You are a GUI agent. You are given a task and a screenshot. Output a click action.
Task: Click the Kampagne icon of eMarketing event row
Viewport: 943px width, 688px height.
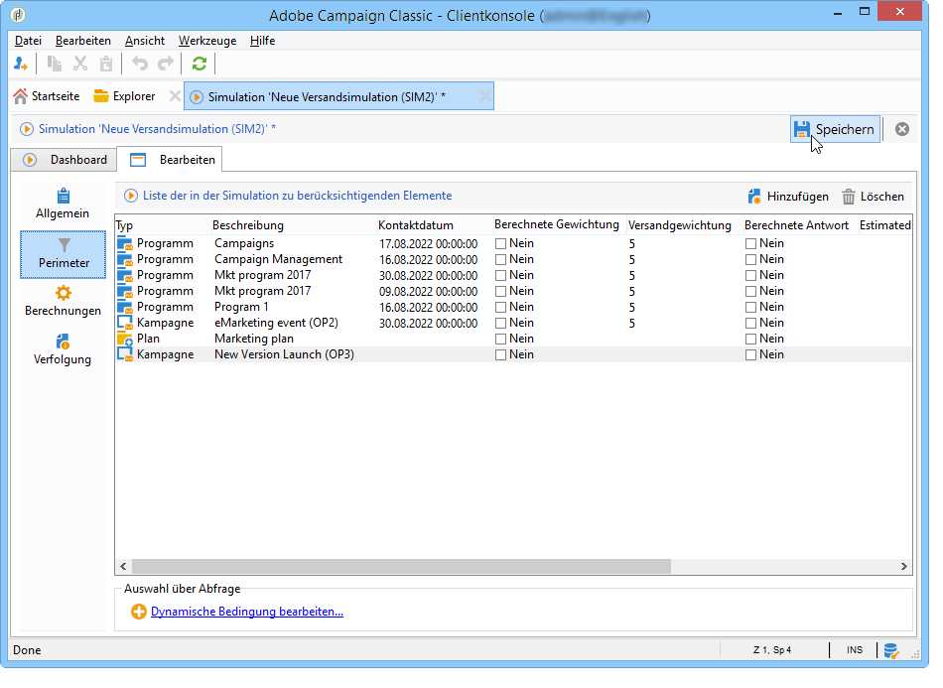124,323
